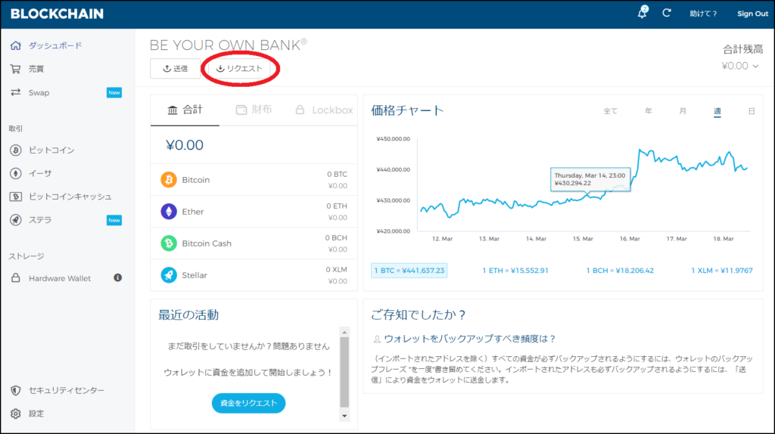The image size is (775, 434).
Task: Click the 資金をリクエスト button
Action: point(248,404)
